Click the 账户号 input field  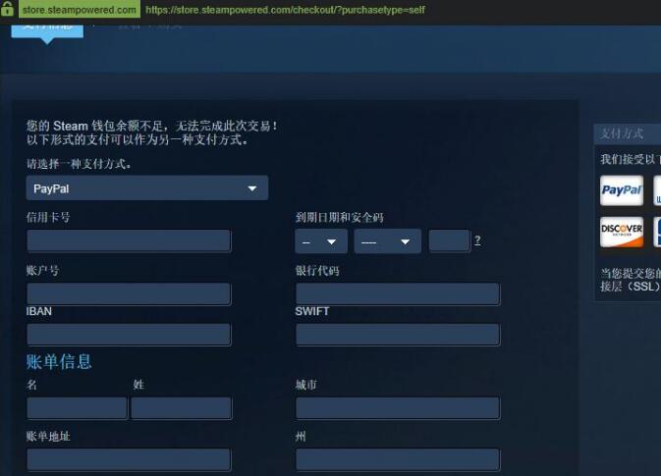129,293
